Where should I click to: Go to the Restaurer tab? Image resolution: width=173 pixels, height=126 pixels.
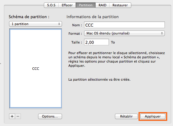point(120,5)
